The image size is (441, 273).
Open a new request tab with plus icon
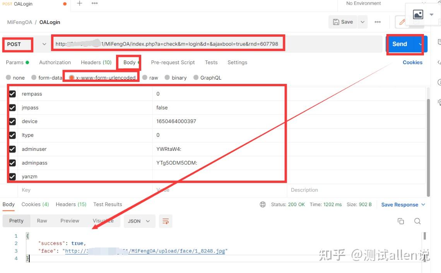point(79,3)
